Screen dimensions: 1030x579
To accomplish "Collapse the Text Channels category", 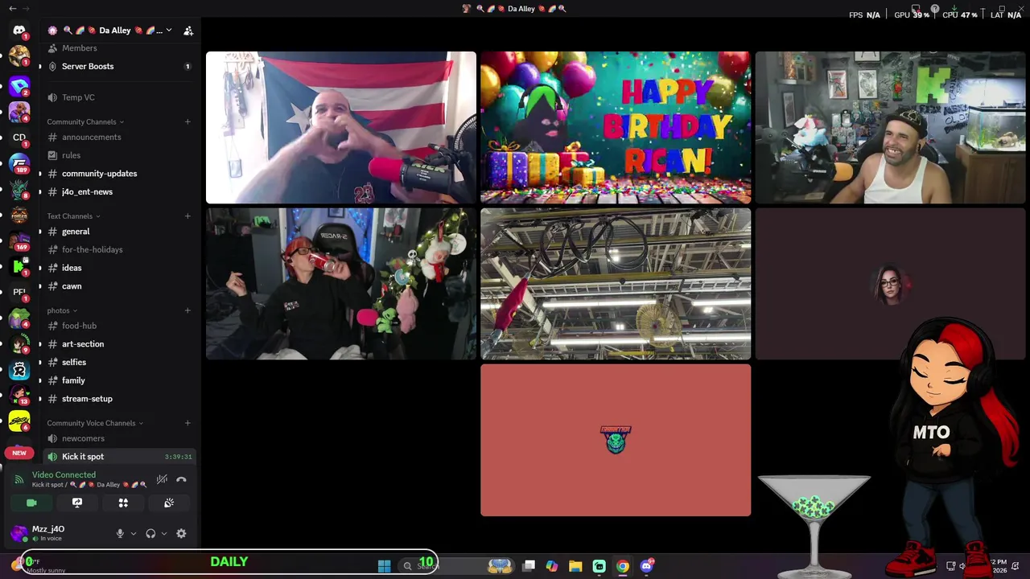I will [73, 216].
